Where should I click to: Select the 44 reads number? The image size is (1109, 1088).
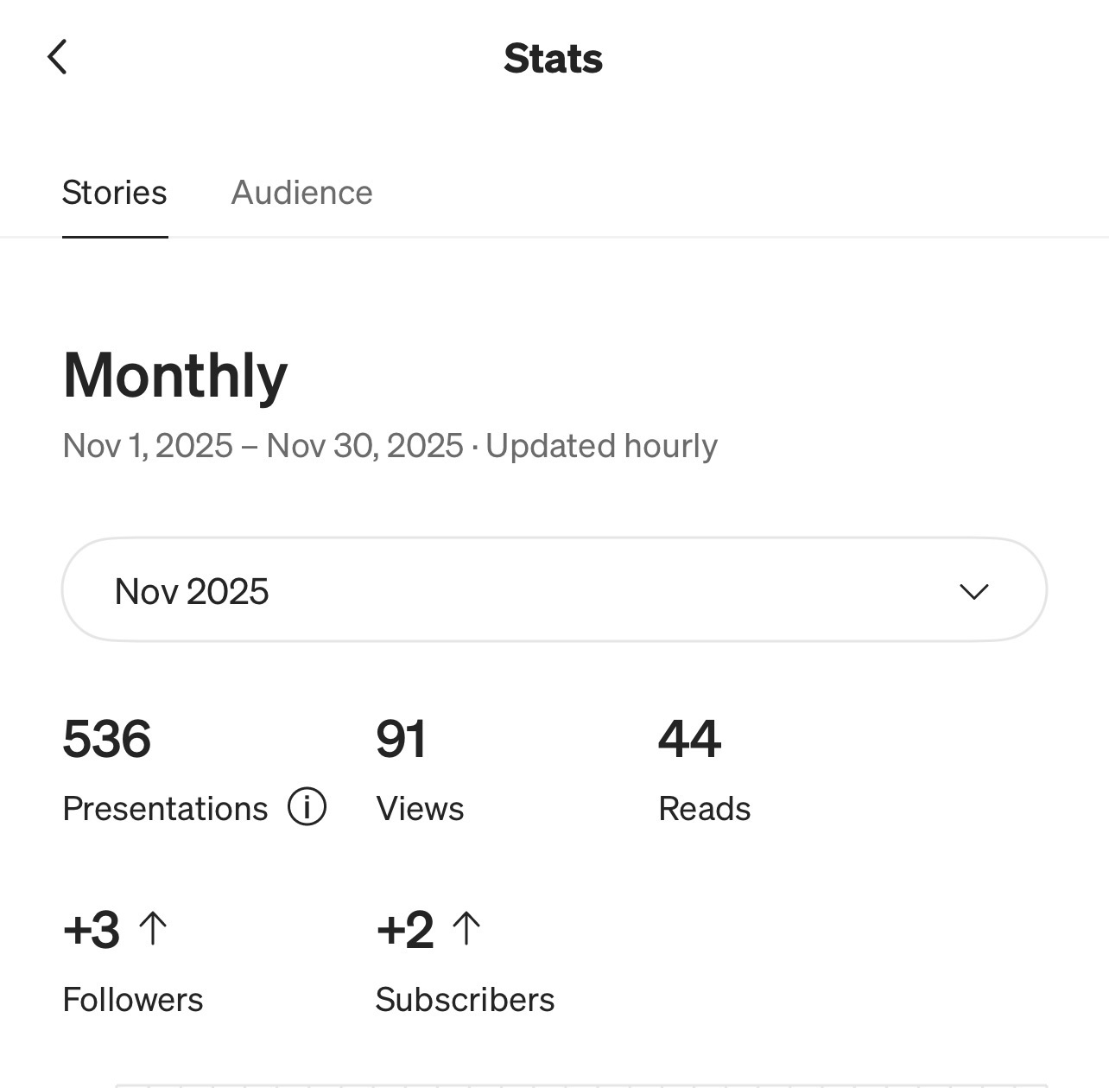[x=689, y=740]
